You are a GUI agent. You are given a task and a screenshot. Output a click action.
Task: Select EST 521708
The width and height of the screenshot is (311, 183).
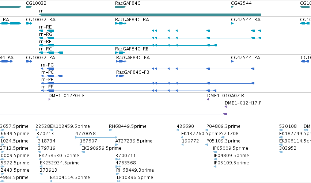tap(230, 134)
